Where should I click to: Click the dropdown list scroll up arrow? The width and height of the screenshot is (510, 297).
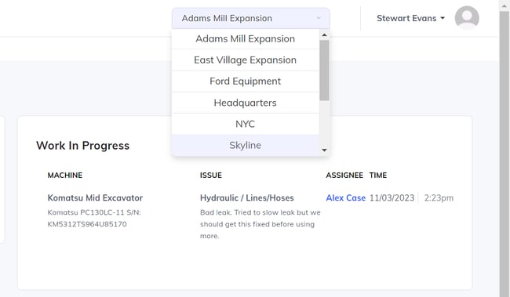324,34
